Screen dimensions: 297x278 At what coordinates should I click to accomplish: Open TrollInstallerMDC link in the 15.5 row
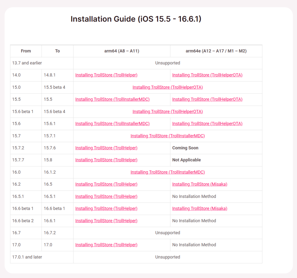coord(112,99)
